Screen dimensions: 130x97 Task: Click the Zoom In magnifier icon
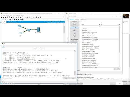pos(25,17)
